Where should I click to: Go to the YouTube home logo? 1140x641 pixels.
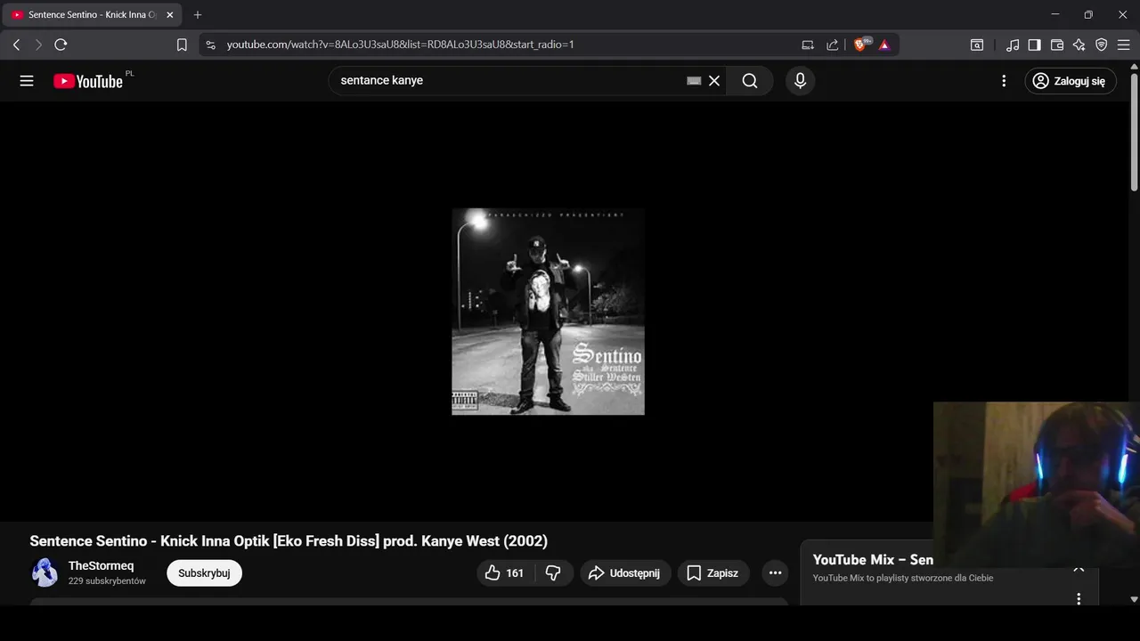click(88, 81)
